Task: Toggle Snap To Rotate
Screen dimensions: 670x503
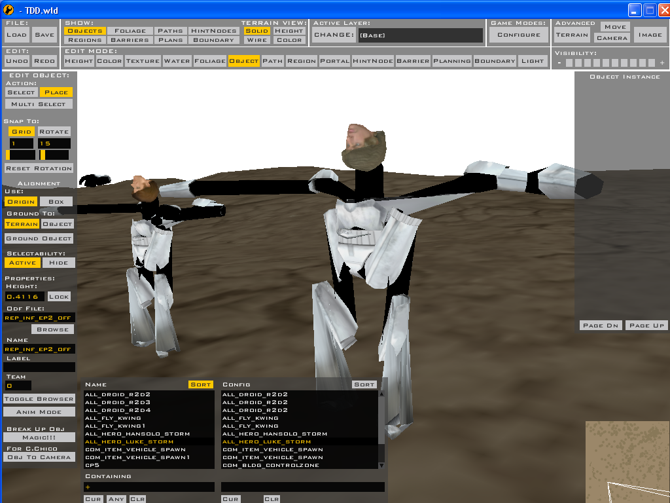Action: 54,131
